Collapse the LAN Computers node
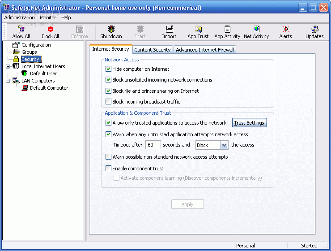331x251 pixels. pos(8,81)
